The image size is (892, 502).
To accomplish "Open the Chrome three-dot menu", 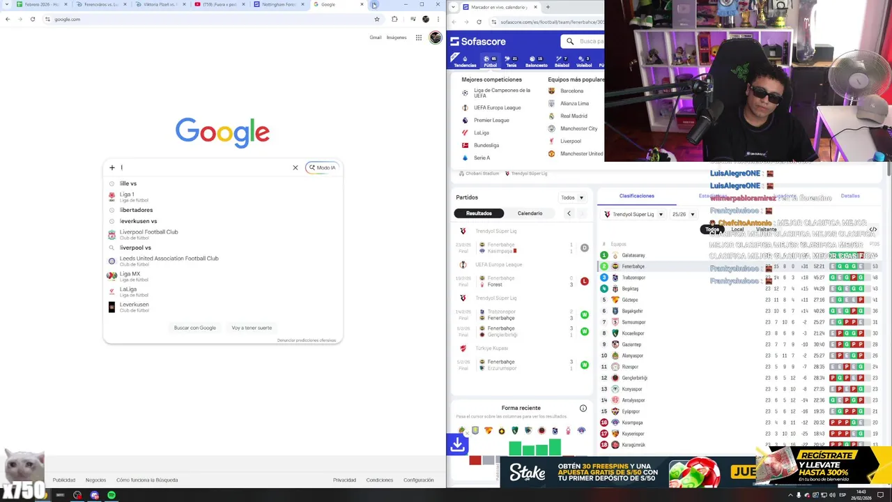I will pyautogui.click(x=438, y=19).
